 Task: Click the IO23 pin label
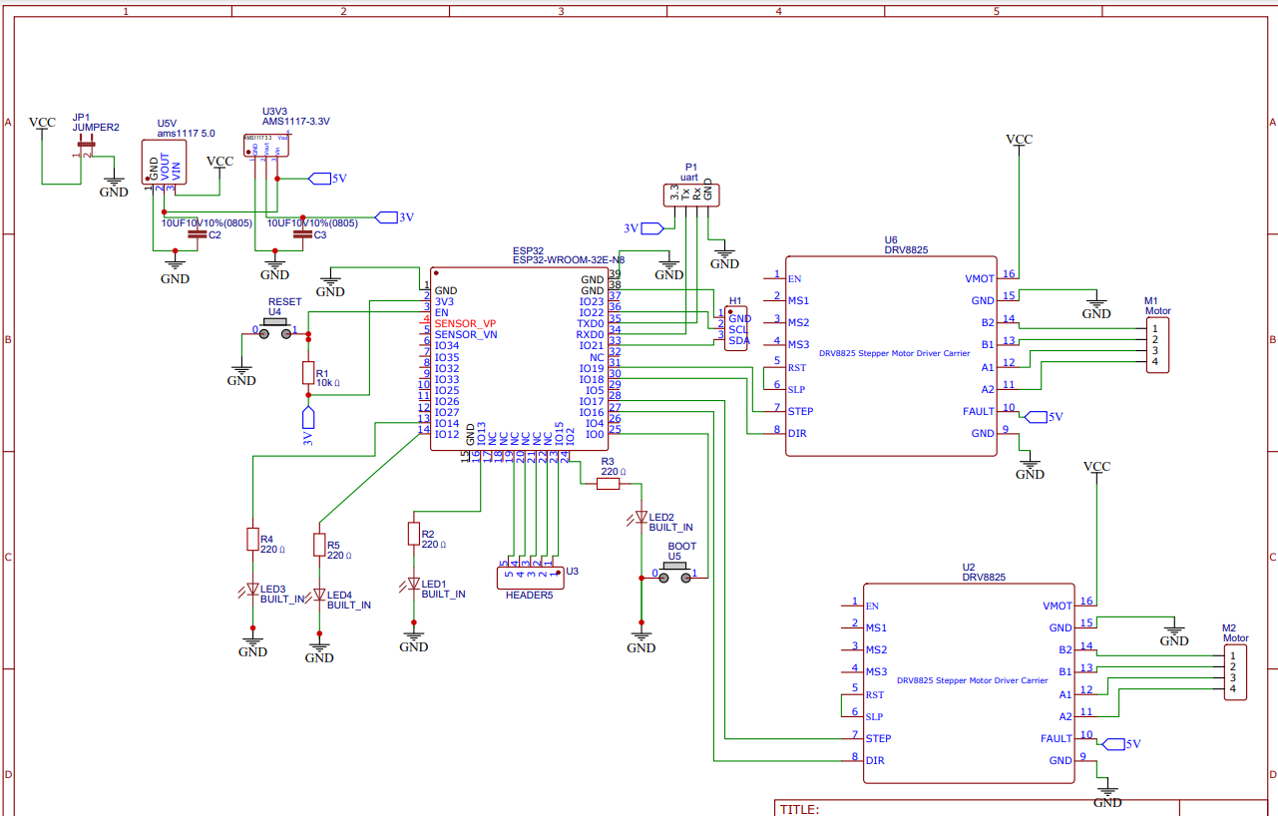pyautogui.click(x=592, y=301)
